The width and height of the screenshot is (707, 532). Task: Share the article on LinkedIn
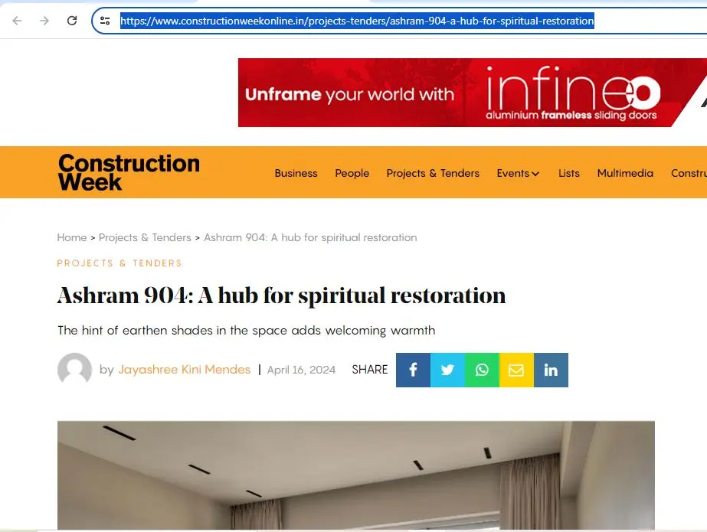[x=551, y=370]
